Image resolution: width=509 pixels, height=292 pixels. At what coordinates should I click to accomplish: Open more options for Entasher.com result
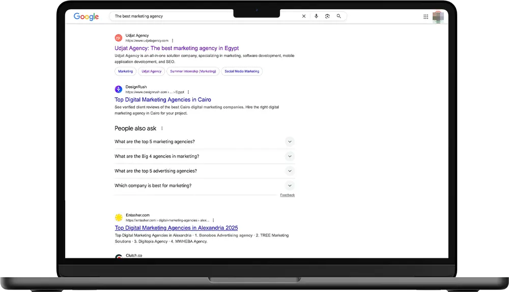pos(213,220)
